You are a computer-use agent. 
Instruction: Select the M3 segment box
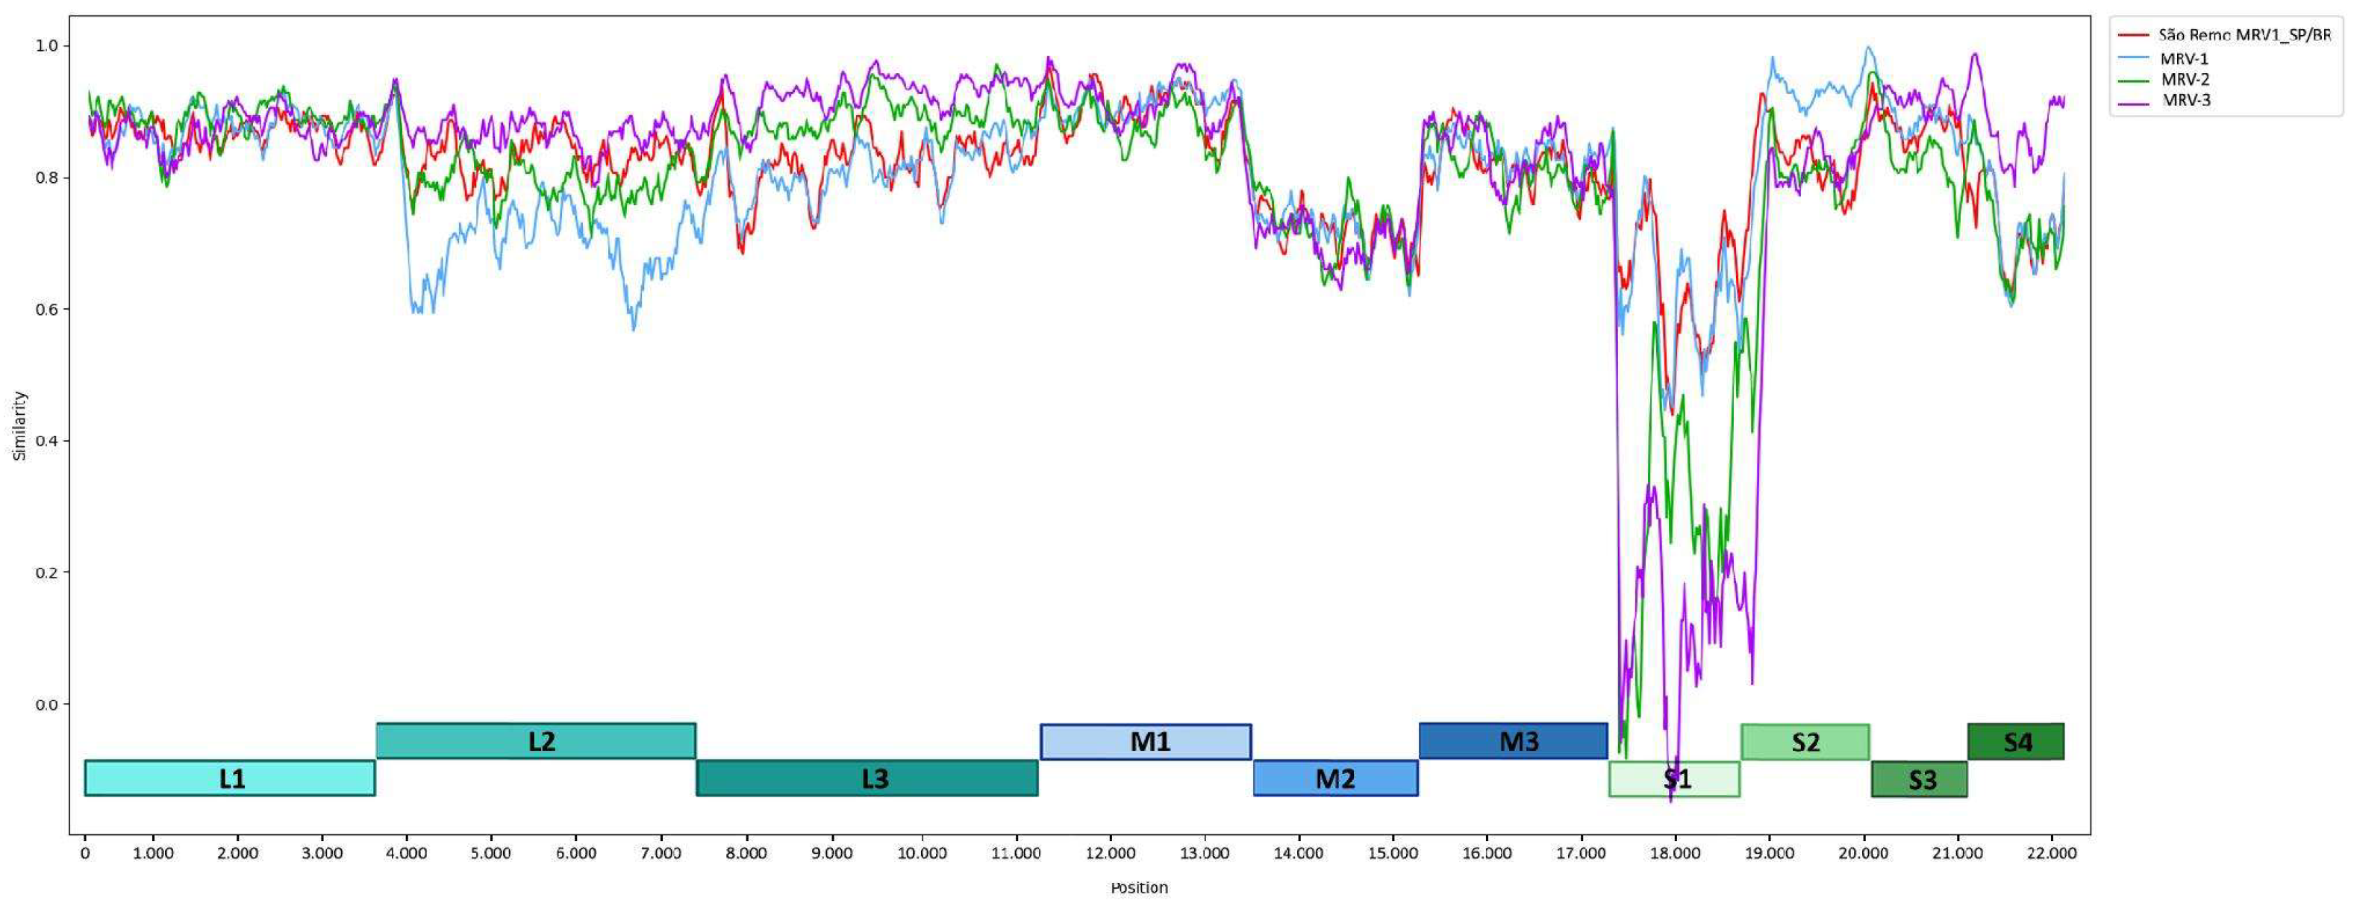[x=1514, y=740]
